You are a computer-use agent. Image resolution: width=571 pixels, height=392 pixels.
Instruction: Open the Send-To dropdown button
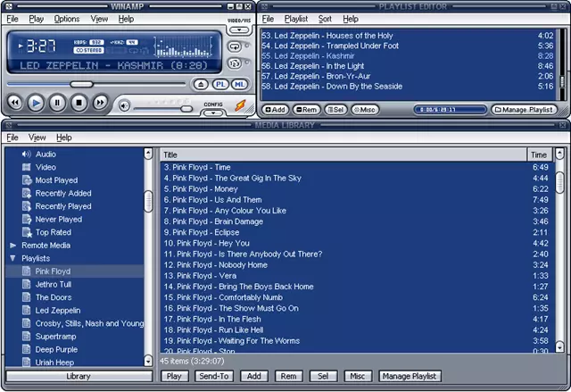(x=214, y=376)
